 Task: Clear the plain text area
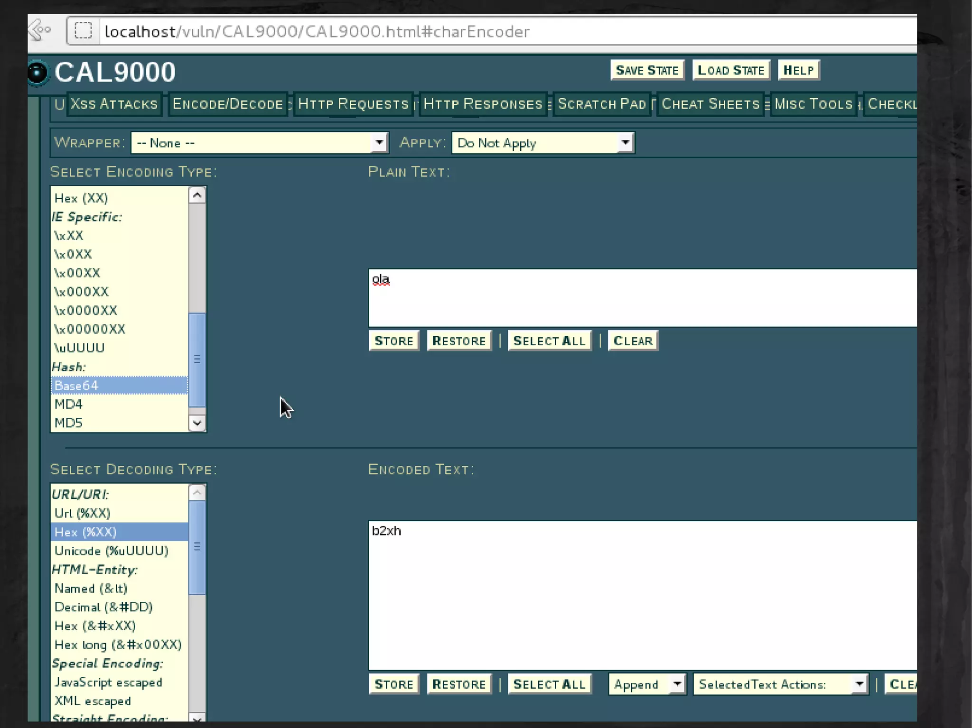coord(633,341)
